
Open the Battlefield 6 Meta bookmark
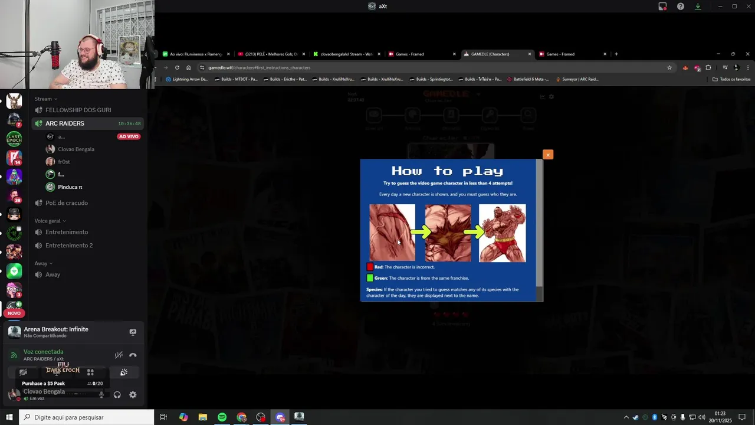pos(528,79)
